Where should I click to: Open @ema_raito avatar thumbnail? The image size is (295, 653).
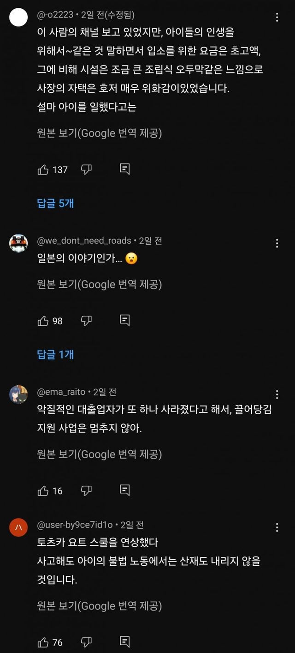[18, 394]
